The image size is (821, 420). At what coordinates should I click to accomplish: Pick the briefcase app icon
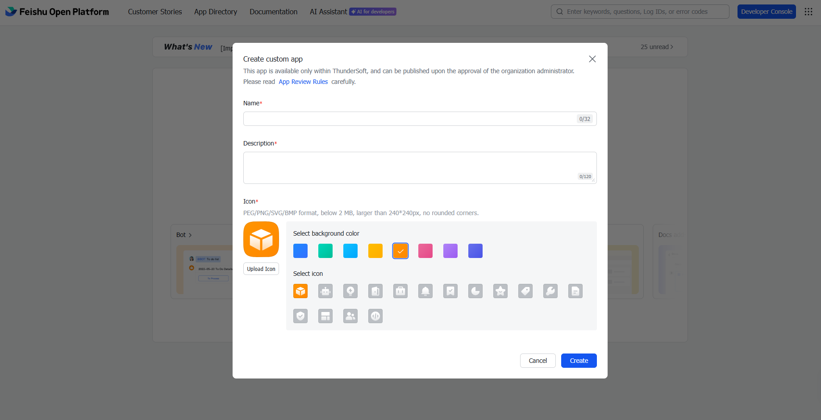click(x=400, y=291)
